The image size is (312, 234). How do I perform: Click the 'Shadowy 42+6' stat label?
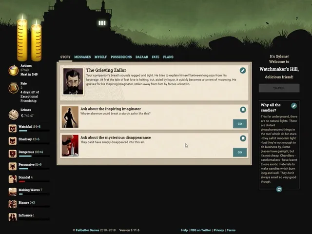pos(29,139)
